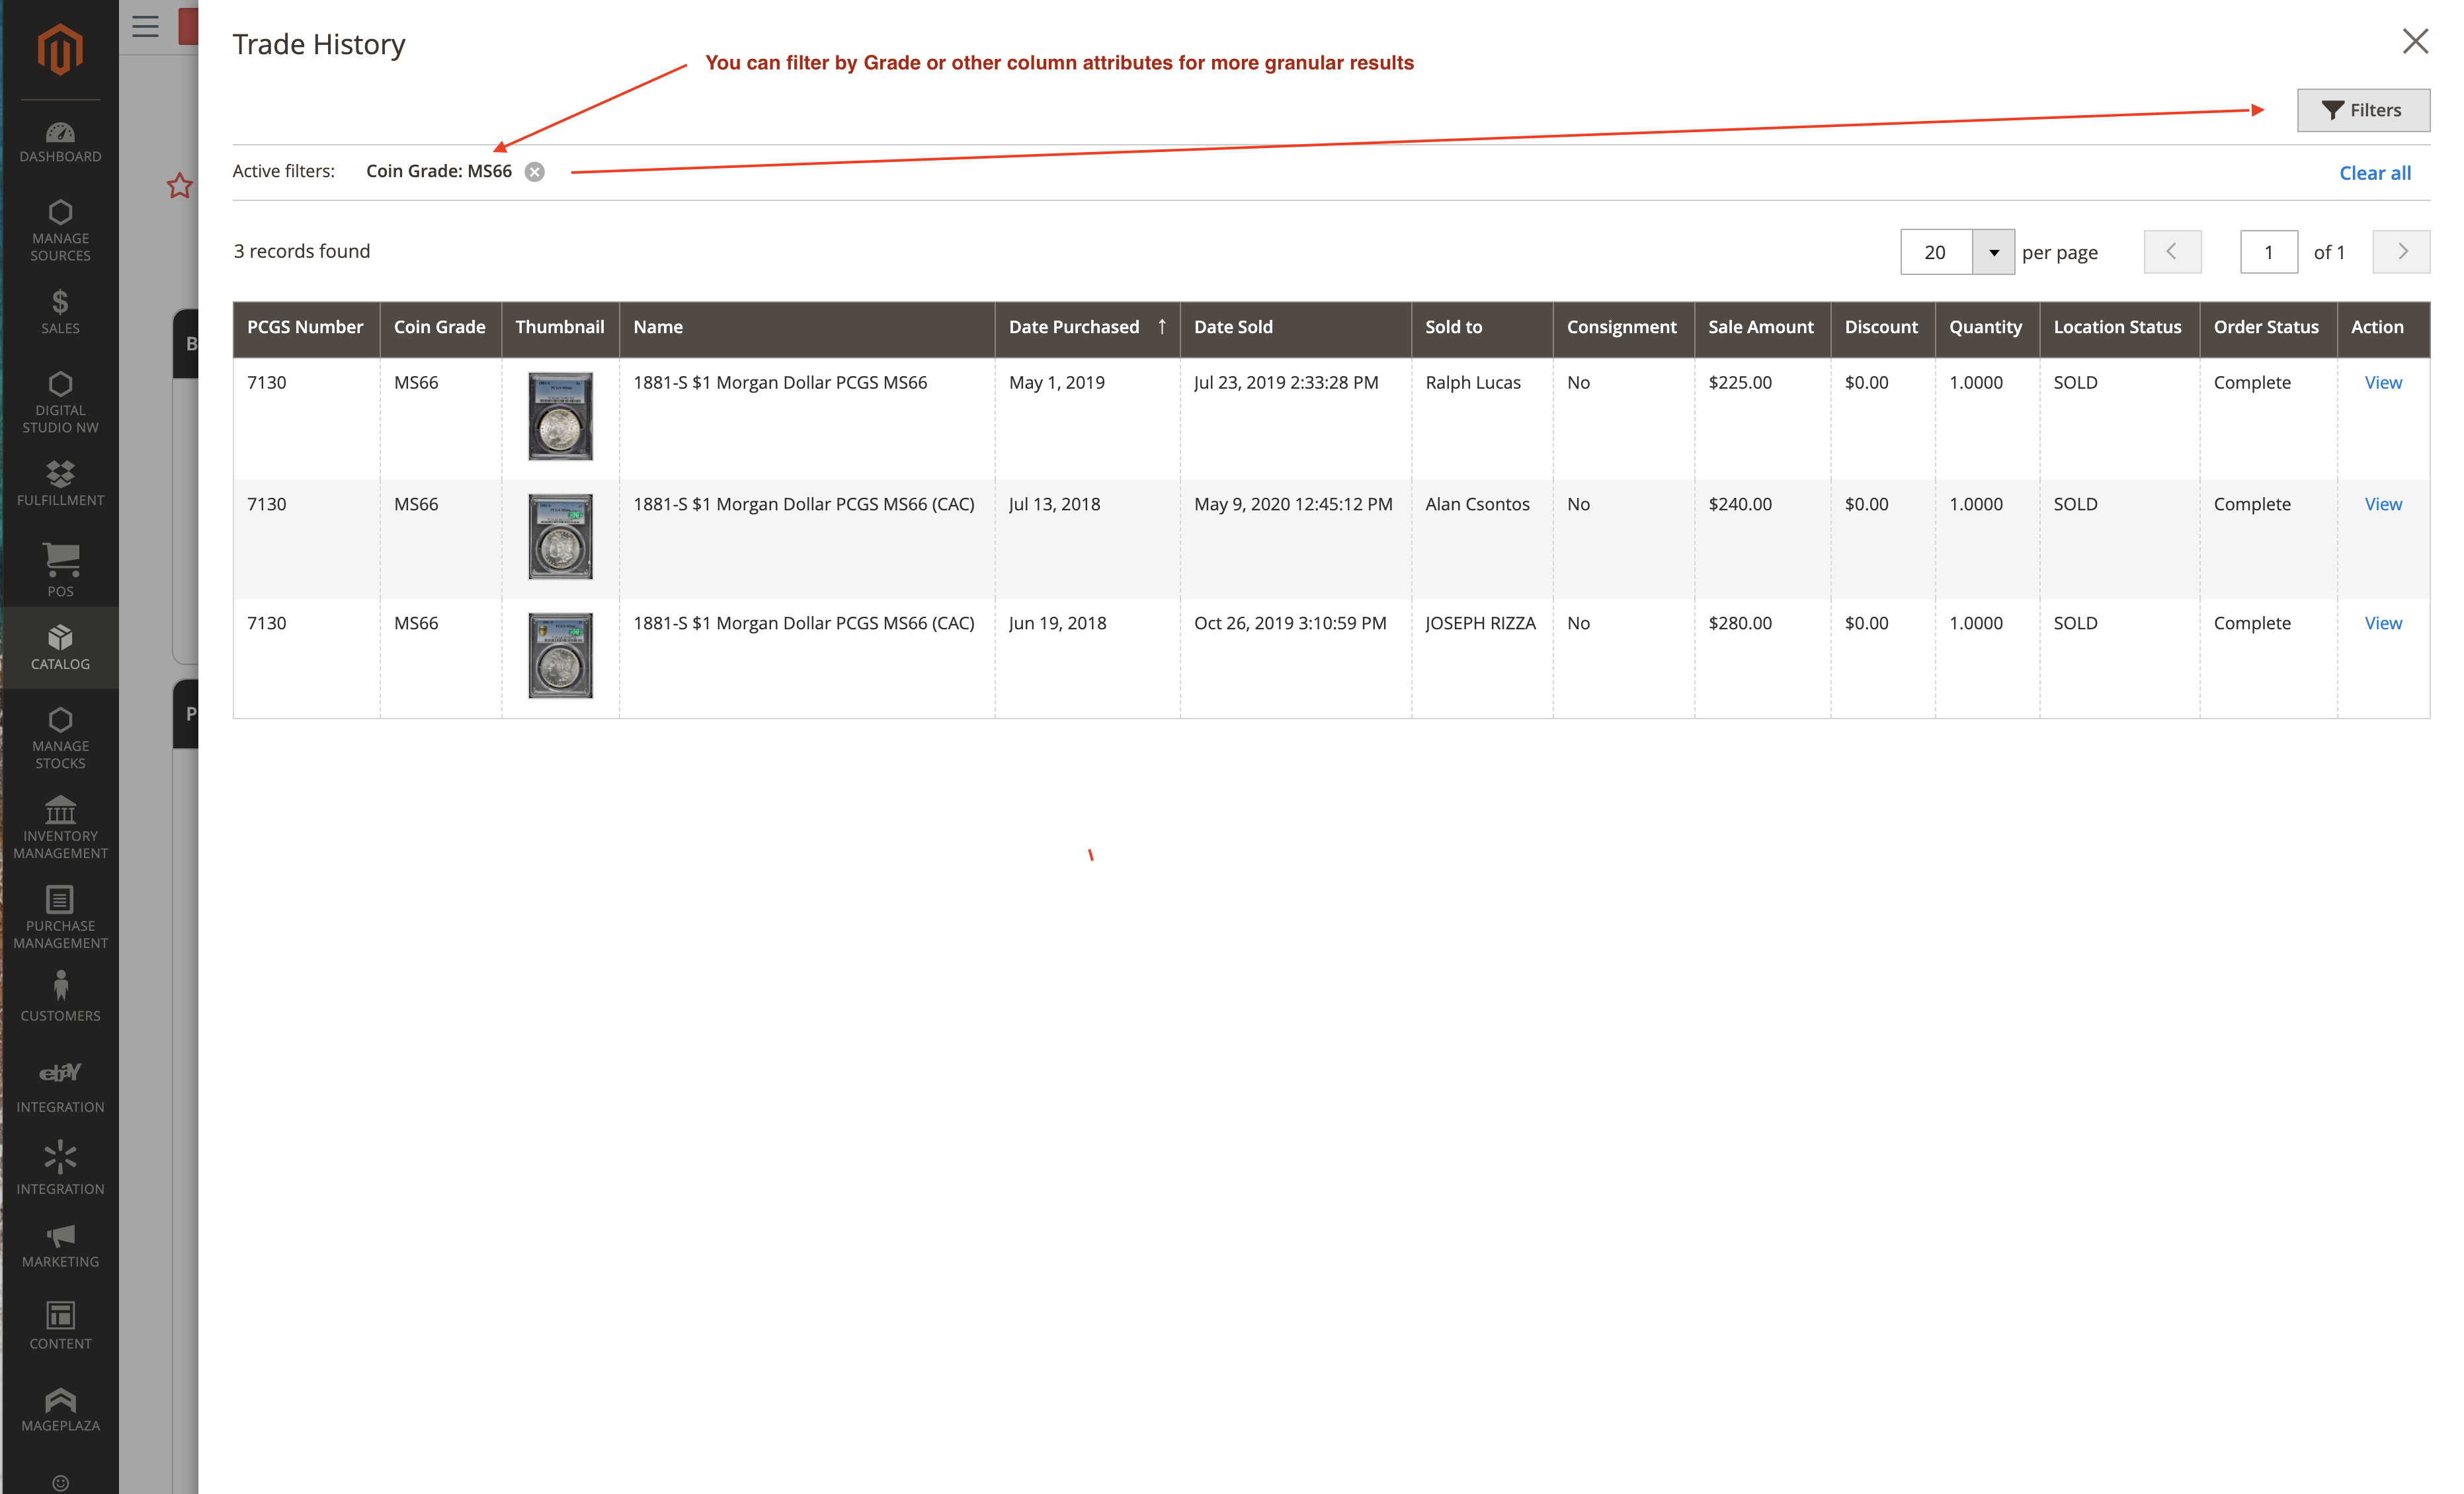Click the Filters button
Viewport: 2464px width, 1494px height.
[2362, 110]
